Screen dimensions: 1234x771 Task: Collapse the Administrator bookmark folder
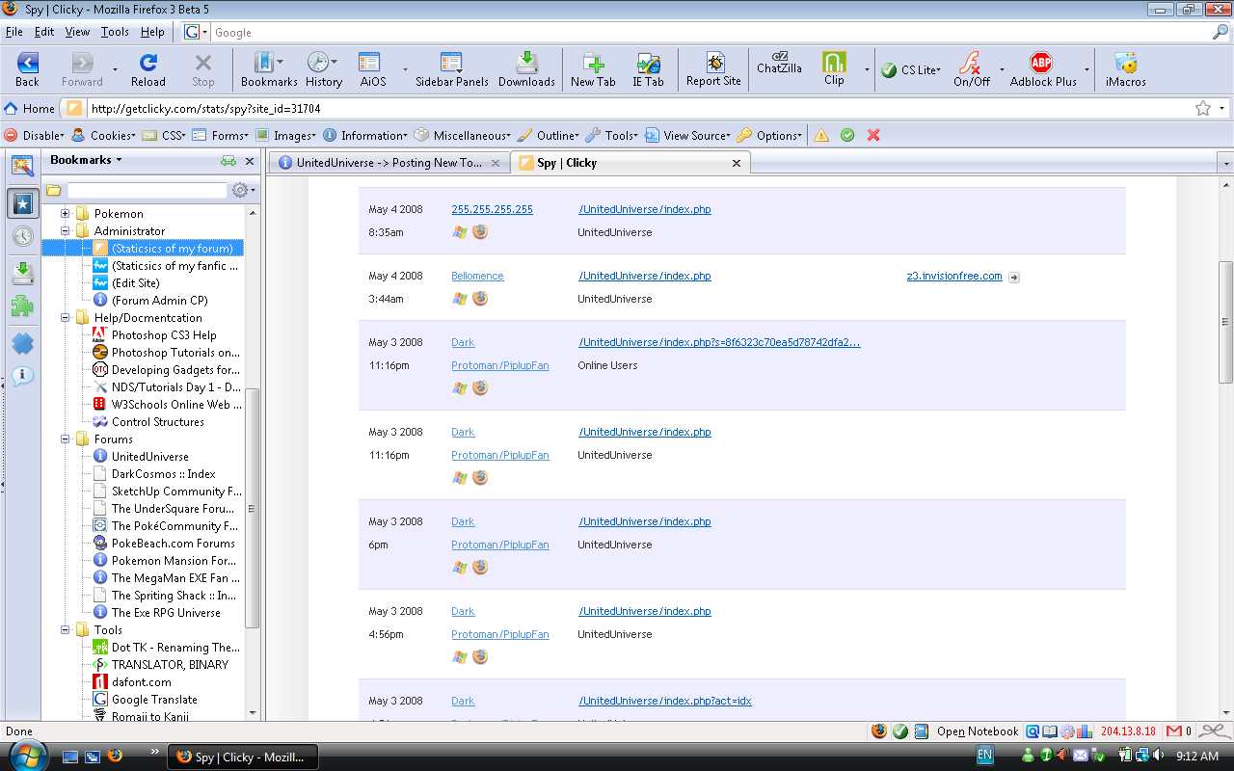66,231
